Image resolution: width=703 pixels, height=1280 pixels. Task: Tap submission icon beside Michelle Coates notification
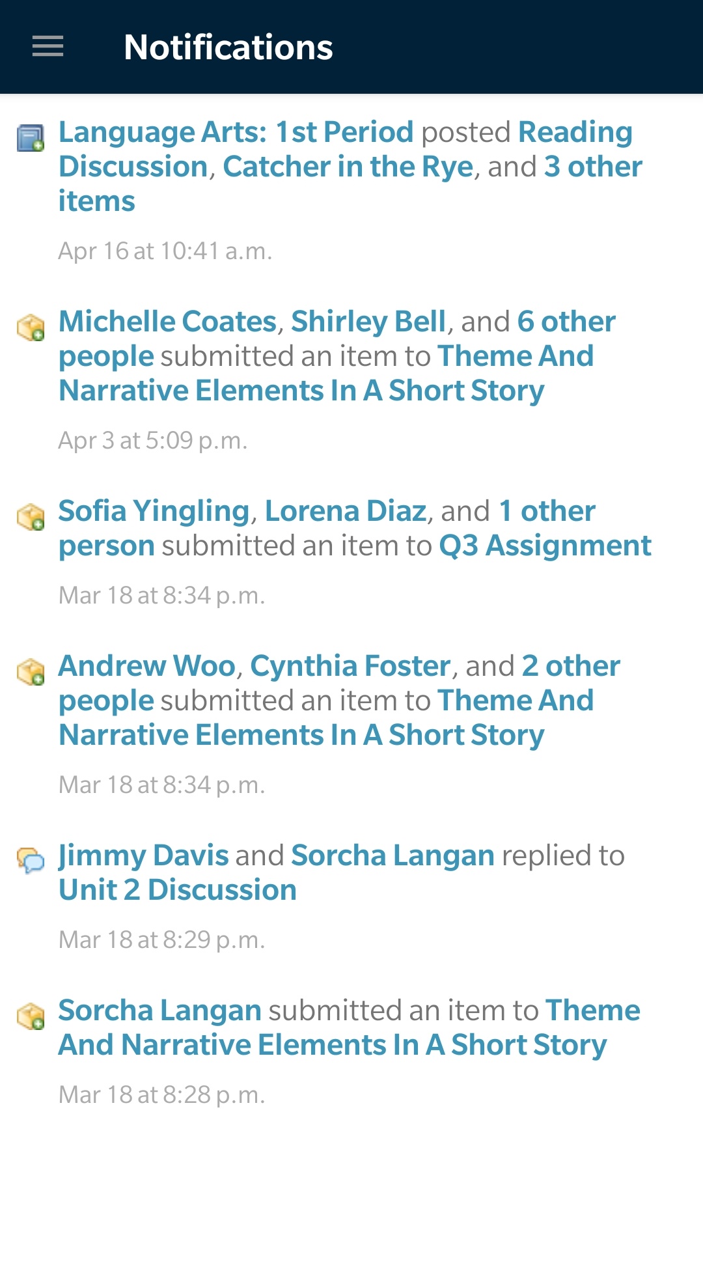click(31, 327)
